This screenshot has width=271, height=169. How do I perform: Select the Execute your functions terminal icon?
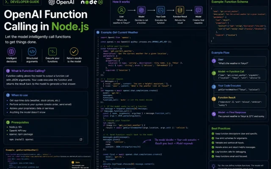[x=53, y=52]
